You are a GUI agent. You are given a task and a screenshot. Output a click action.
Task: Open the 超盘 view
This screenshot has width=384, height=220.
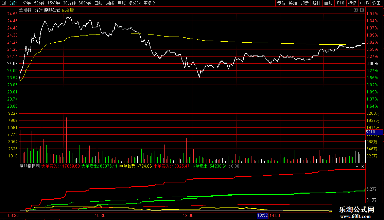(305, 3)
